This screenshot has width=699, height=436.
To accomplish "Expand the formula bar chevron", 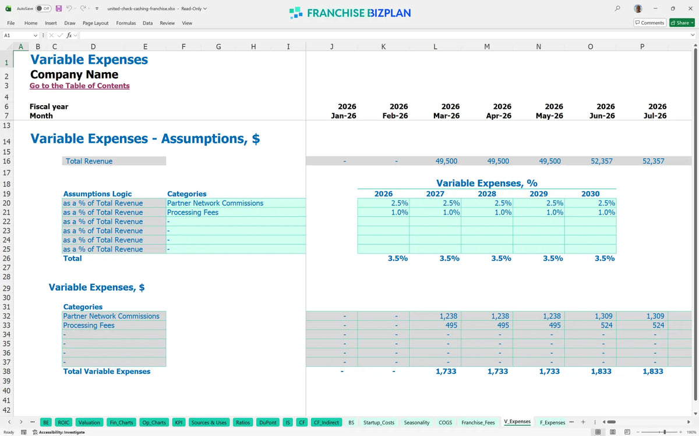I will point(693,35).
